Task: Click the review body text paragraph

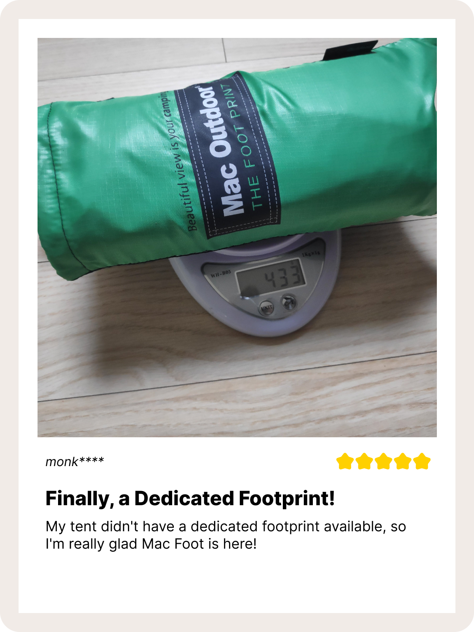Action: pos(226,535)
